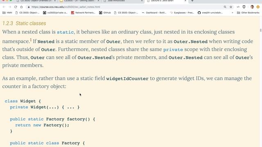The height and width of the screenshot is (147, 262).
Task: Close the Jose Annunziato tab
Action: pos(142,1)
